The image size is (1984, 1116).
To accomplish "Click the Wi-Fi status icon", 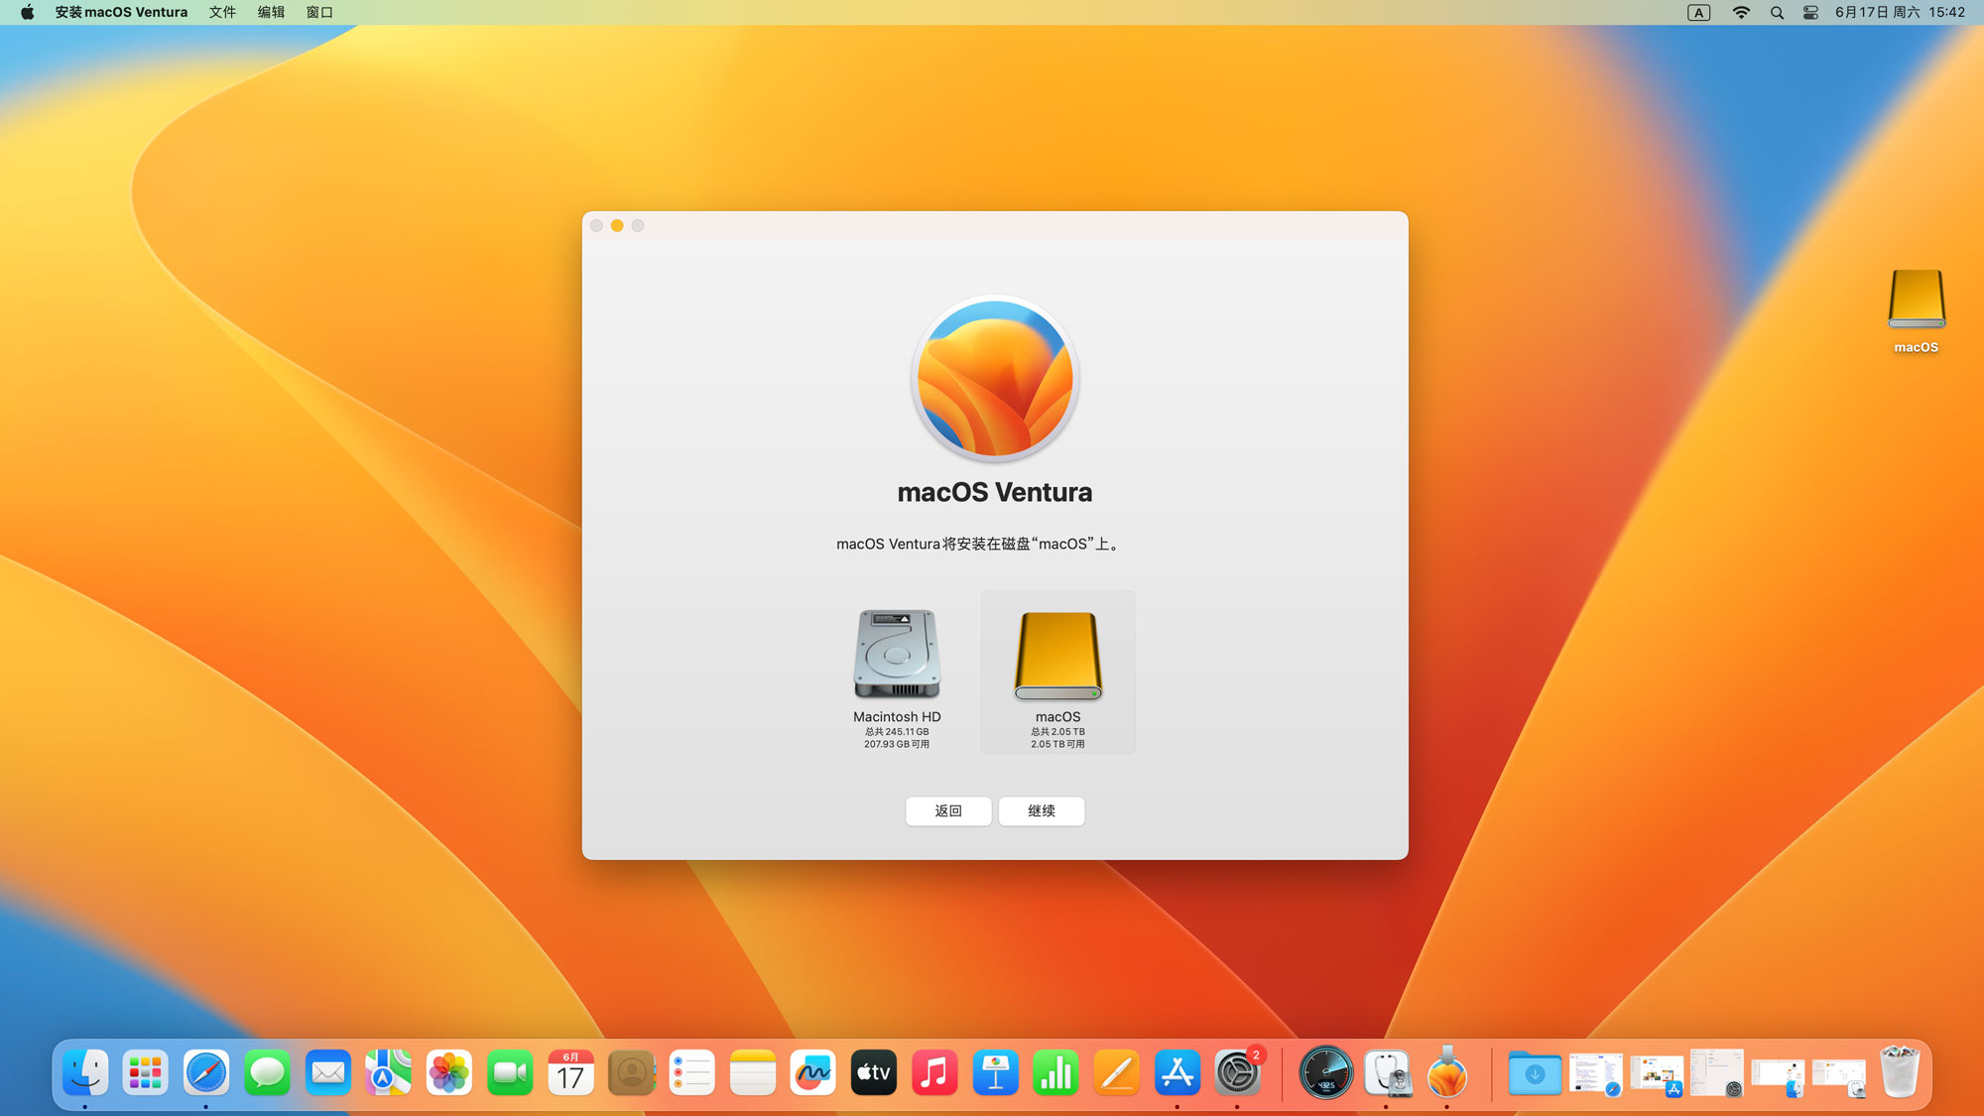I will (x=1741, y=12).
